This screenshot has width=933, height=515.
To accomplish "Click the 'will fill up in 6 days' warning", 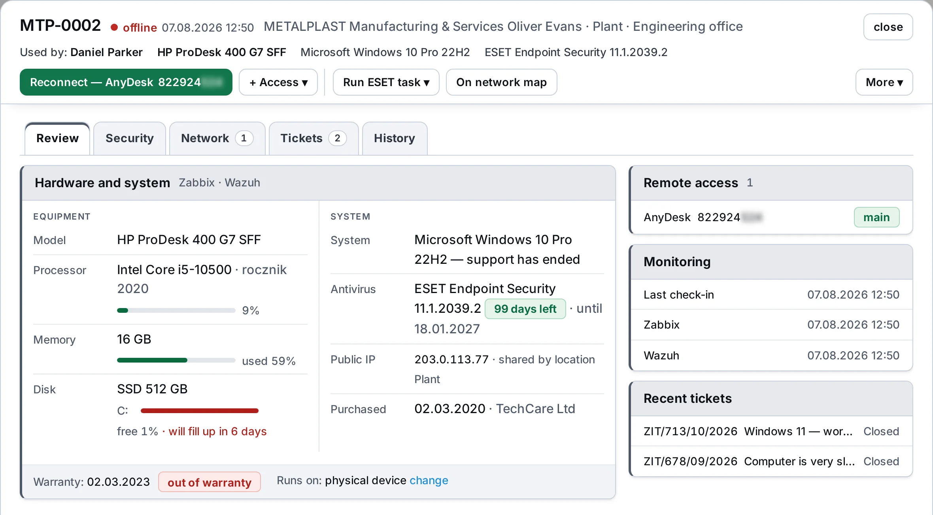I will (217, 431).
